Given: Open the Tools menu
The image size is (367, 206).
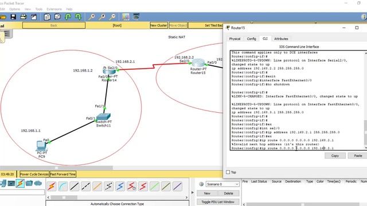Looking at the screenshot, I should click(39, 9).
